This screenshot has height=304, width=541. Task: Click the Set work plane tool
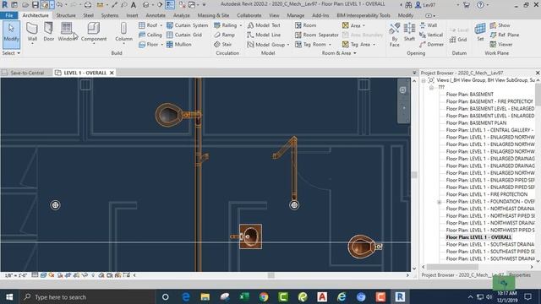(480, 32)
